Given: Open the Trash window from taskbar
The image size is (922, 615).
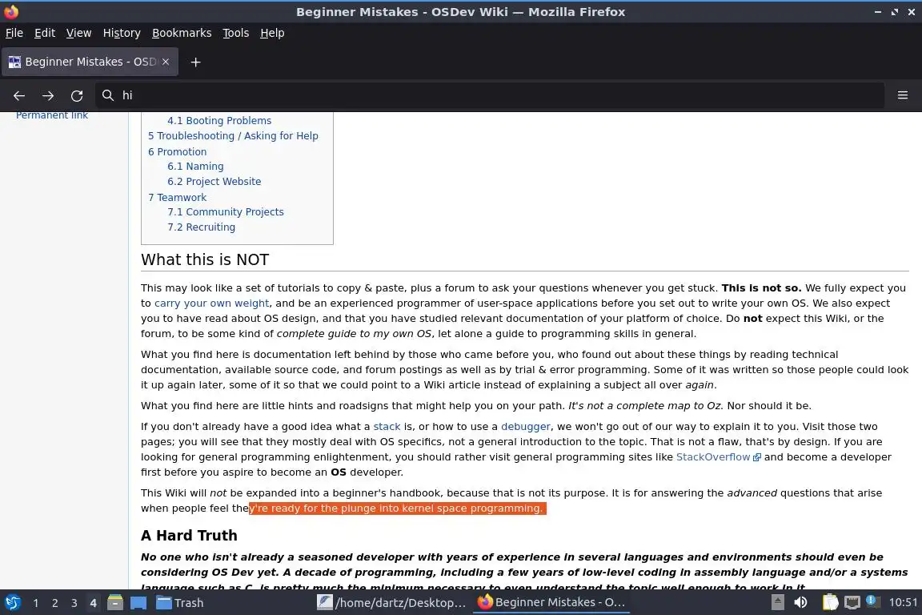Looking at the screenshot, I should click(x=180, y=603).
